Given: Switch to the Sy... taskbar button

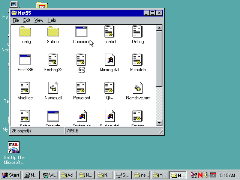Looking at the screenshot, I should pyautogui.click(x=123, y=175).
